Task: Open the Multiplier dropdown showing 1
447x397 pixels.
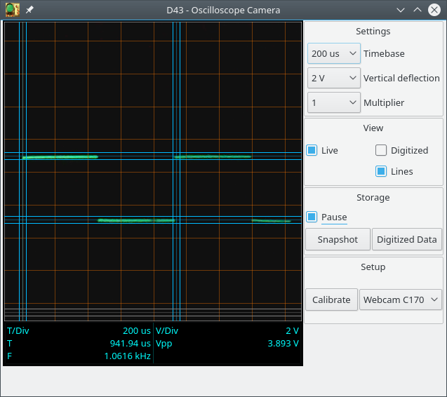Action: (334, 102)
